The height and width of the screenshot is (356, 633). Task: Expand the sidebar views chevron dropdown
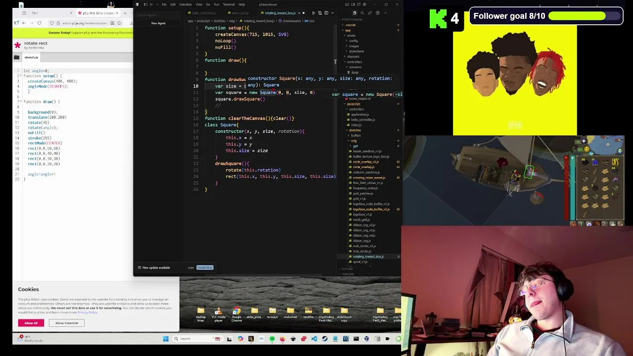[385, 13]
